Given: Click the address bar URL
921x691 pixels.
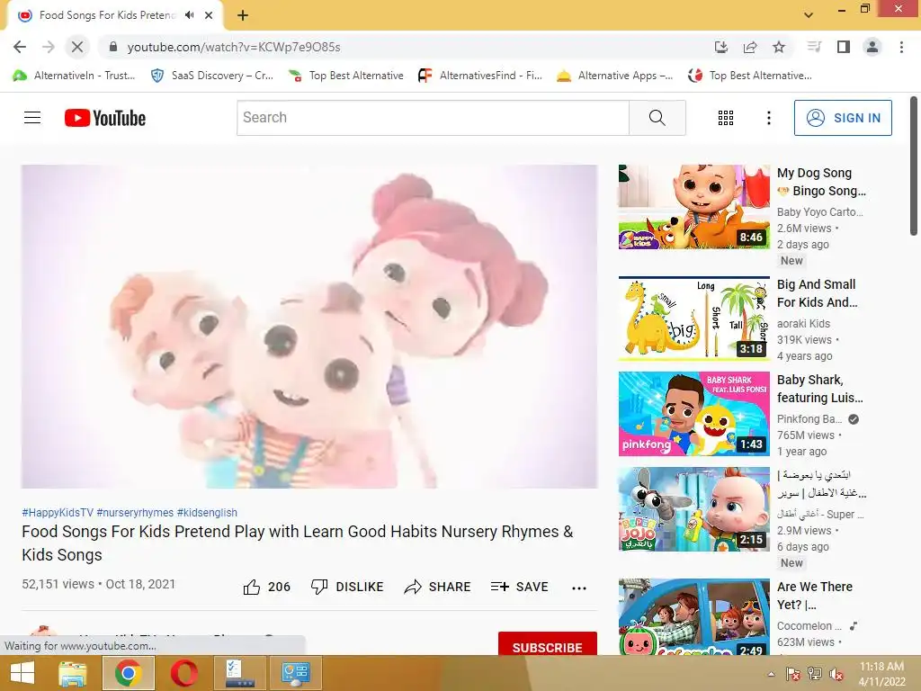Looking at the screenshot, I should [234, 47].
